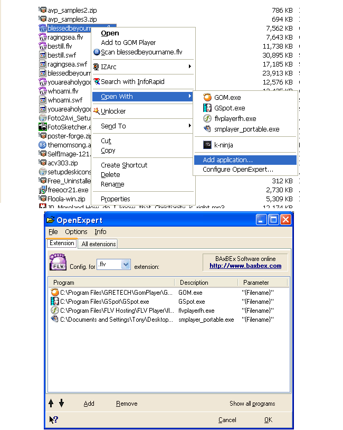Choose Add to GOM Player
This screenshot has width=343, height=430.
point(128,42)
